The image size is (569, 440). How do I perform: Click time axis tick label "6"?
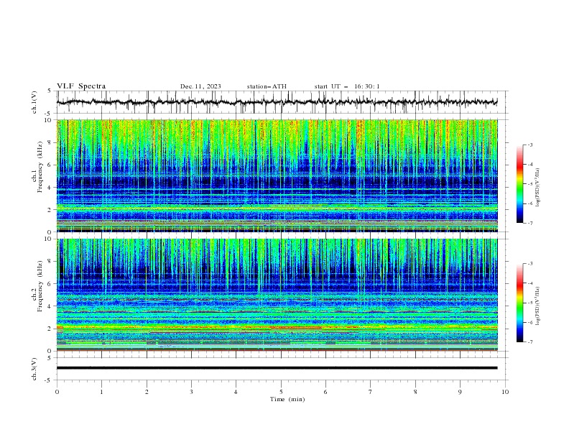(x=325, y=392)
